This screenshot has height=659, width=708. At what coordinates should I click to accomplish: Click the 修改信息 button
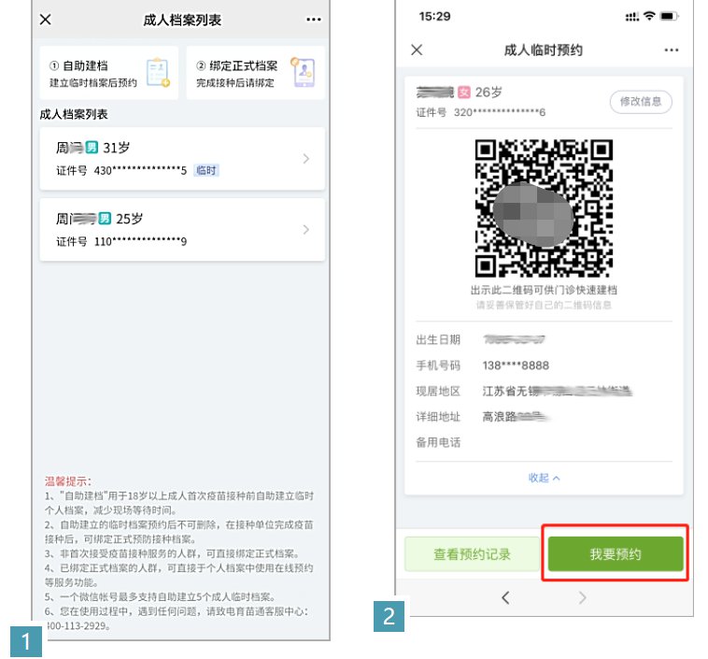click(641, 102)
